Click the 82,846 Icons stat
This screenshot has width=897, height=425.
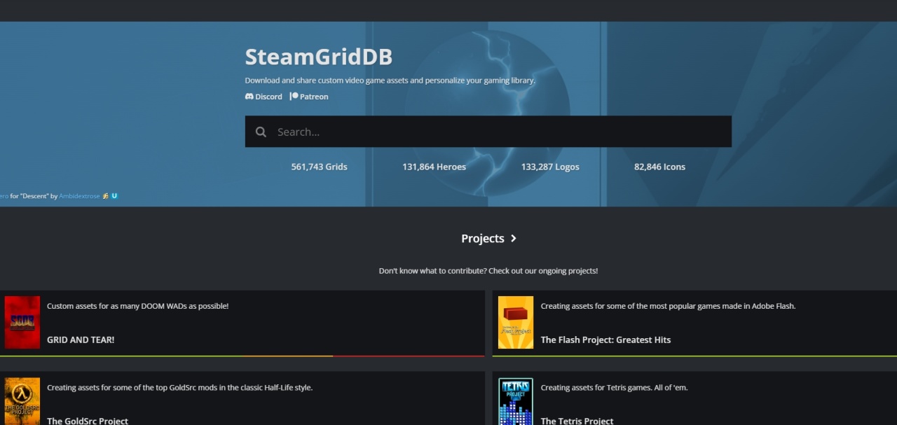click(659, 167)
